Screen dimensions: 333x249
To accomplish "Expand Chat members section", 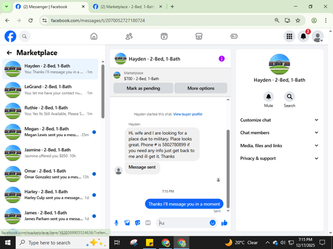I will pos(279,133).
